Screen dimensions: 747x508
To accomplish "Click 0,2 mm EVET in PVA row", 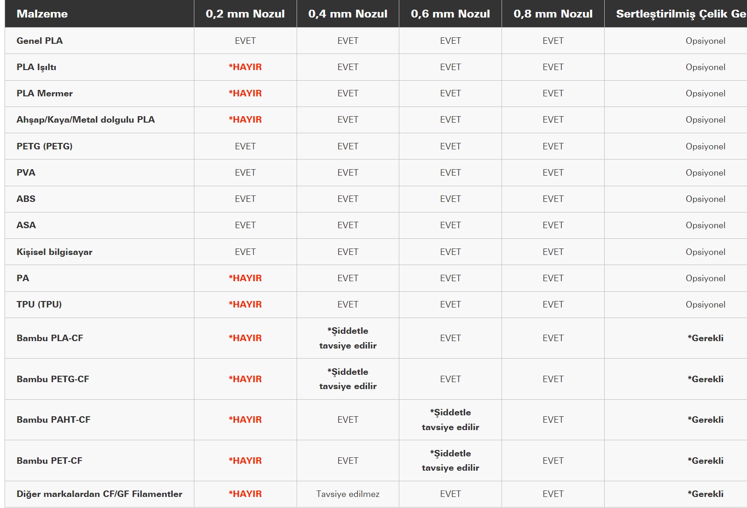I will [245, 172].
